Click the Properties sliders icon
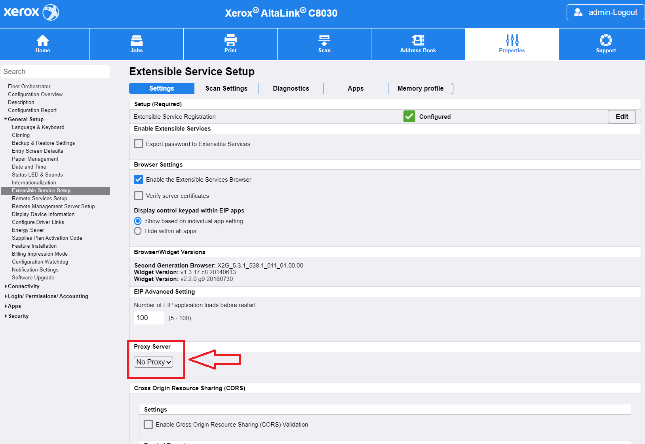 [512, 40]
